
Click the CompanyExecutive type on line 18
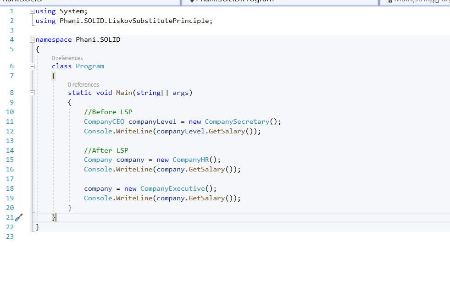click(x=172, y=188)
